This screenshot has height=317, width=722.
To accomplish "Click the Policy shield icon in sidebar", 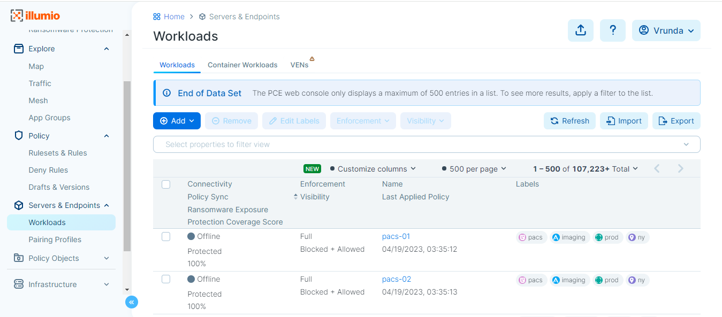I will [19, 136].
